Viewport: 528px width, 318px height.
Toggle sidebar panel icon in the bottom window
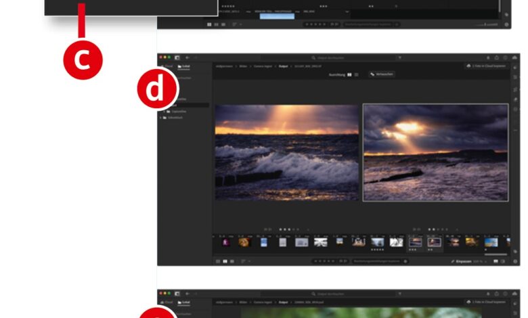[177, 294]
